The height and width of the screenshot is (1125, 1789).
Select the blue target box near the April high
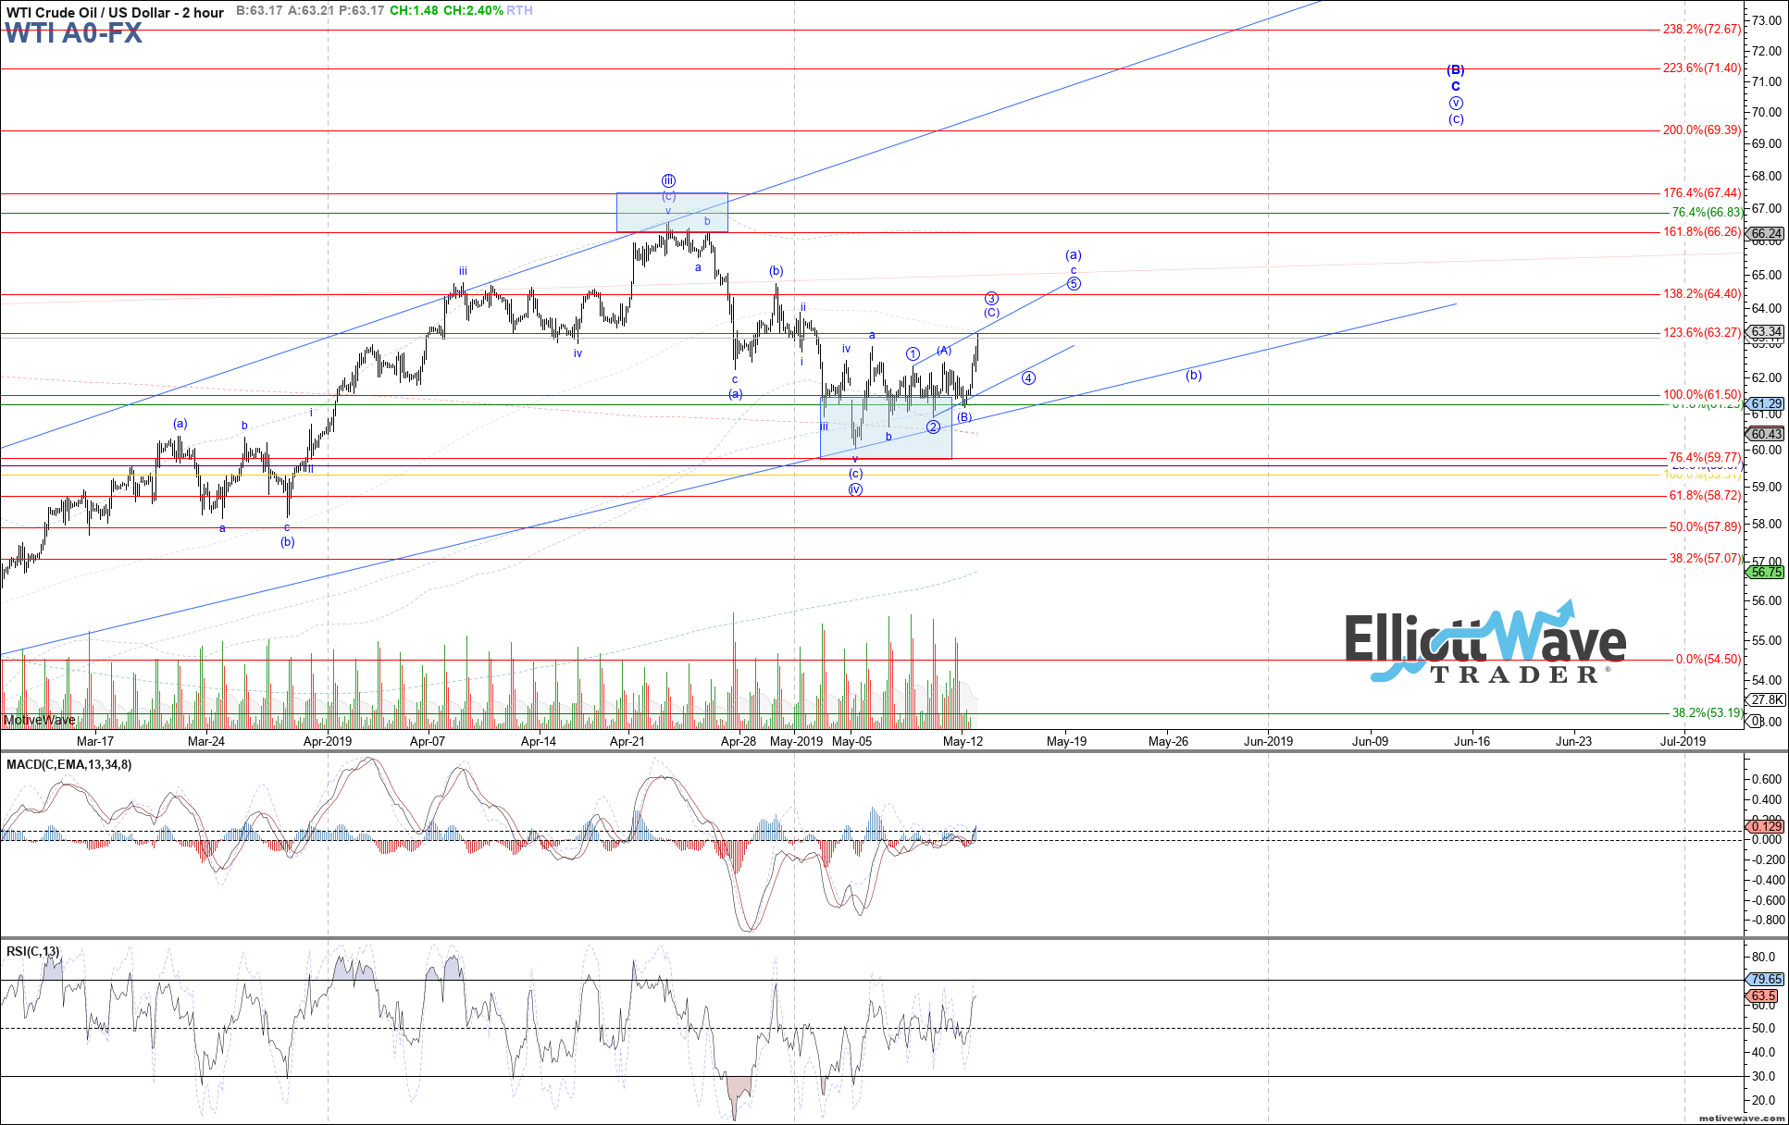tap(672, 213)
